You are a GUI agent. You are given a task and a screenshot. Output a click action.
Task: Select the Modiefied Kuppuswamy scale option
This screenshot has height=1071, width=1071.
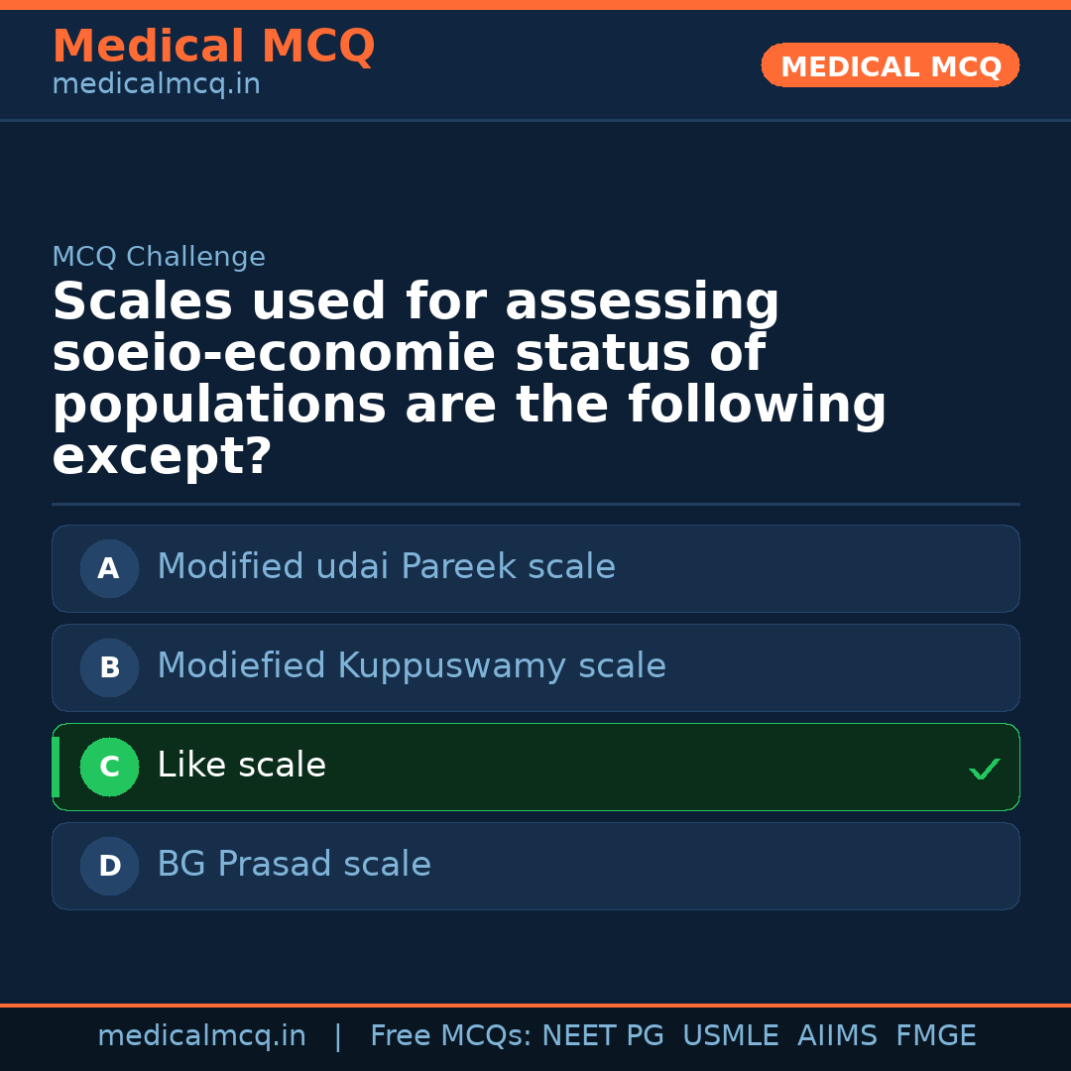(x=412, y=666)
